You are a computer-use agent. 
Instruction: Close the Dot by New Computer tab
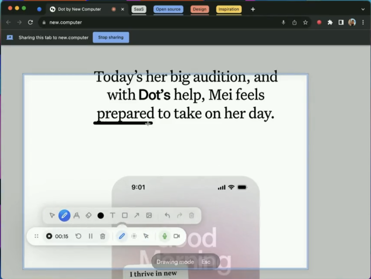click(x=123, y=9)
